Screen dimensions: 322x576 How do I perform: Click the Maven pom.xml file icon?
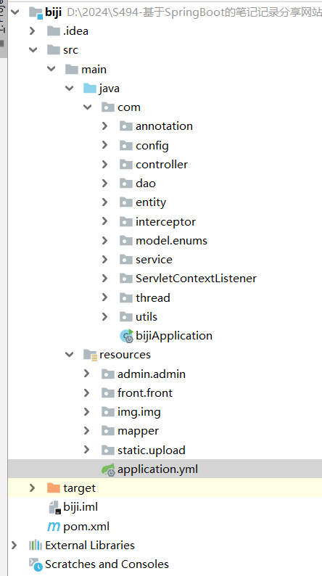[x=54, y=527]
